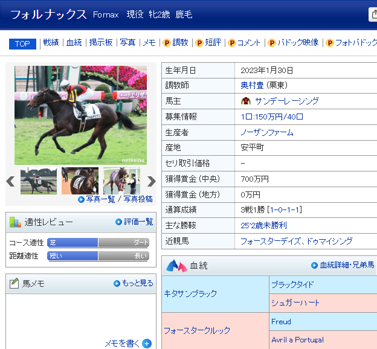
Task: Show next photos with right arrow
Action: coord(151,181)
